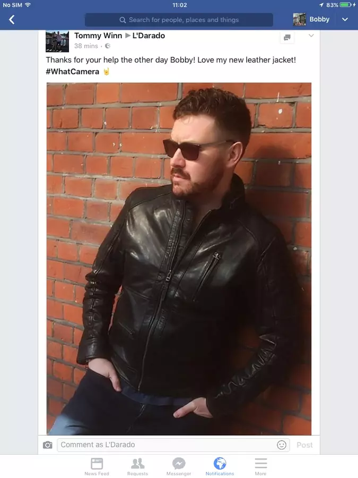This screenshot has width=358, height=478.
Task: Tap the back arrow icon
Action: coord(12,20)
